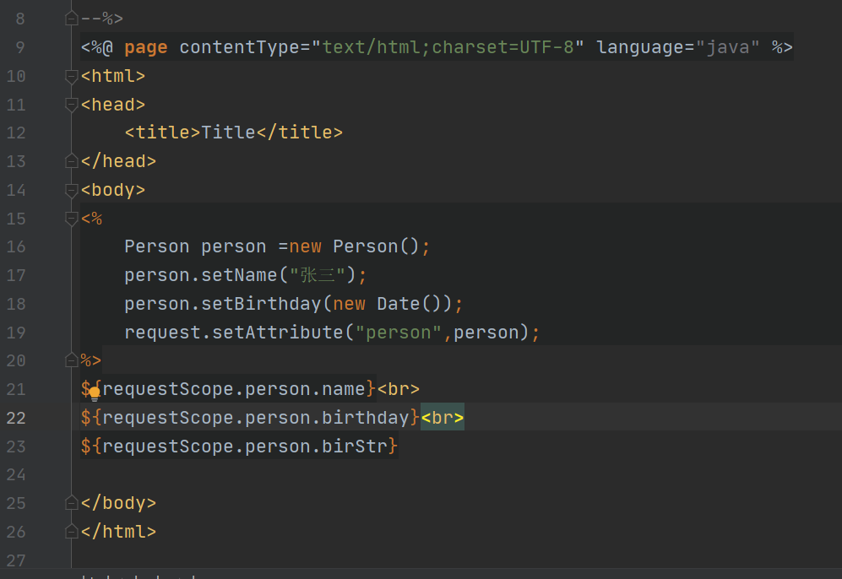Toggle fold marker at closing body tag
This screenshot has width=842, height=579.
tap(72, 503)
